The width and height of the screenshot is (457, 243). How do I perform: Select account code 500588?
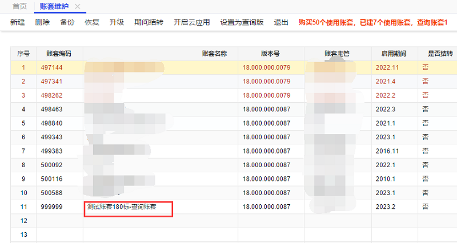51,193
